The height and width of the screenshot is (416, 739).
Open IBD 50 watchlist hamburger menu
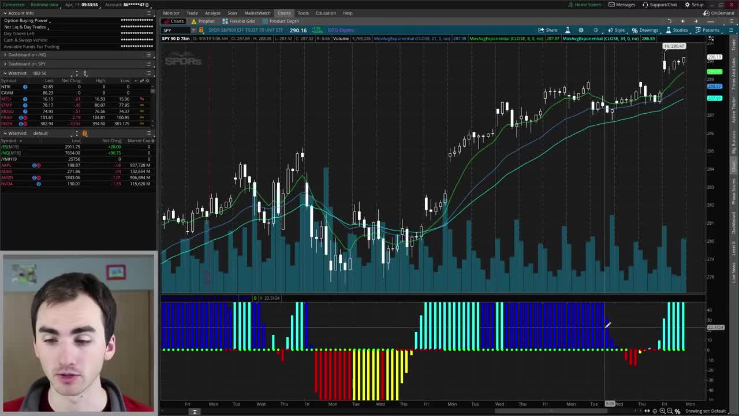click(148, 73)
